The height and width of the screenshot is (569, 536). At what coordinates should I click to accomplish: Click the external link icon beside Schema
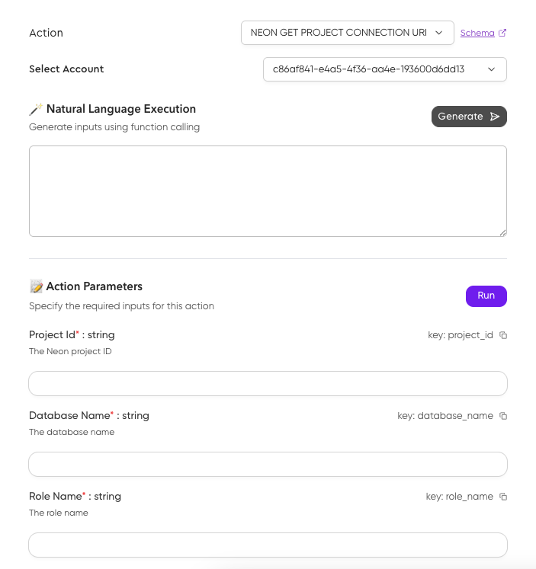502,33
